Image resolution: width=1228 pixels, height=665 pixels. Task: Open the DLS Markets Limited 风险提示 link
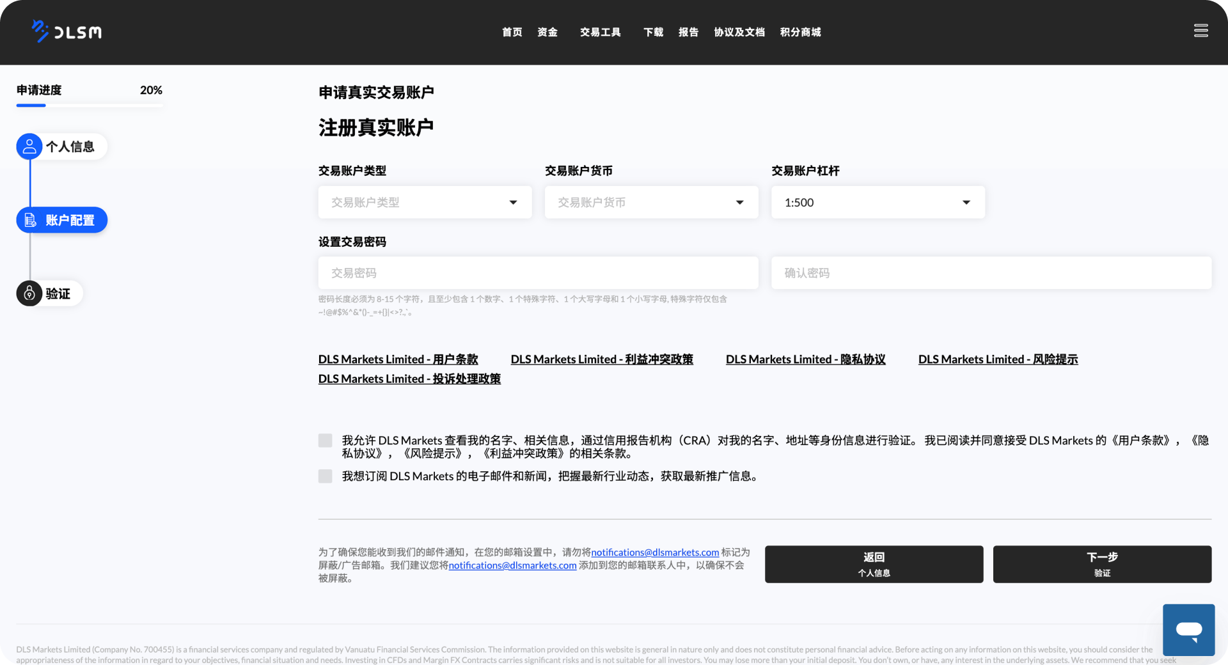998,359
